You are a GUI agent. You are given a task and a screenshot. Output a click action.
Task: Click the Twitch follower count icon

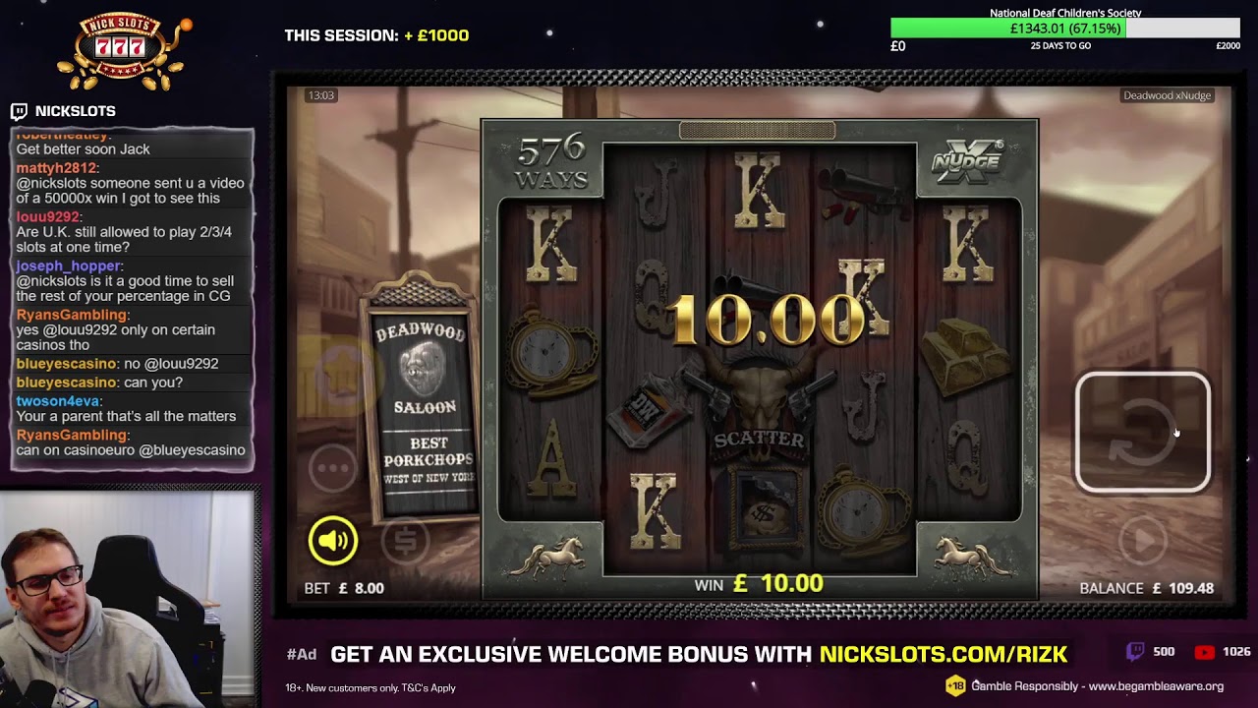click(1135, 651)
